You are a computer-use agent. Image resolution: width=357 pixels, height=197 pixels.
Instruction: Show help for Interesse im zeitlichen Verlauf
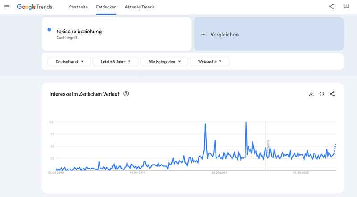click(x=126, y=94)
